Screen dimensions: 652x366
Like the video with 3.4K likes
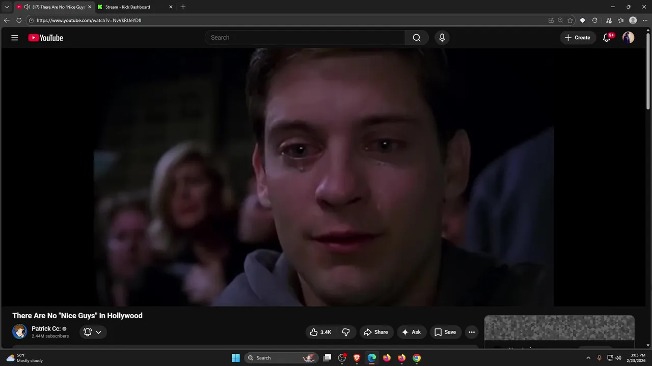click(x=321, y=332)
